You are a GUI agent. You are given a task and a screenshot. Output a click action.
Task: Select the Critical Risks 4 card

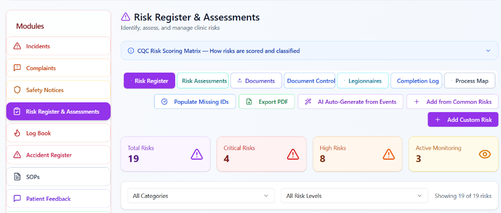coord(261,154)
